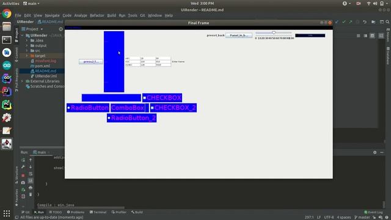Open the Git menu
This screenshot has width=391, height=220.
pos(142,15)
